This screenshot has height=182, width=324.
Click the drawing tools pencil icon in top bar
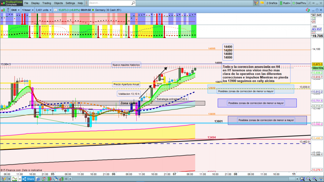256,3
